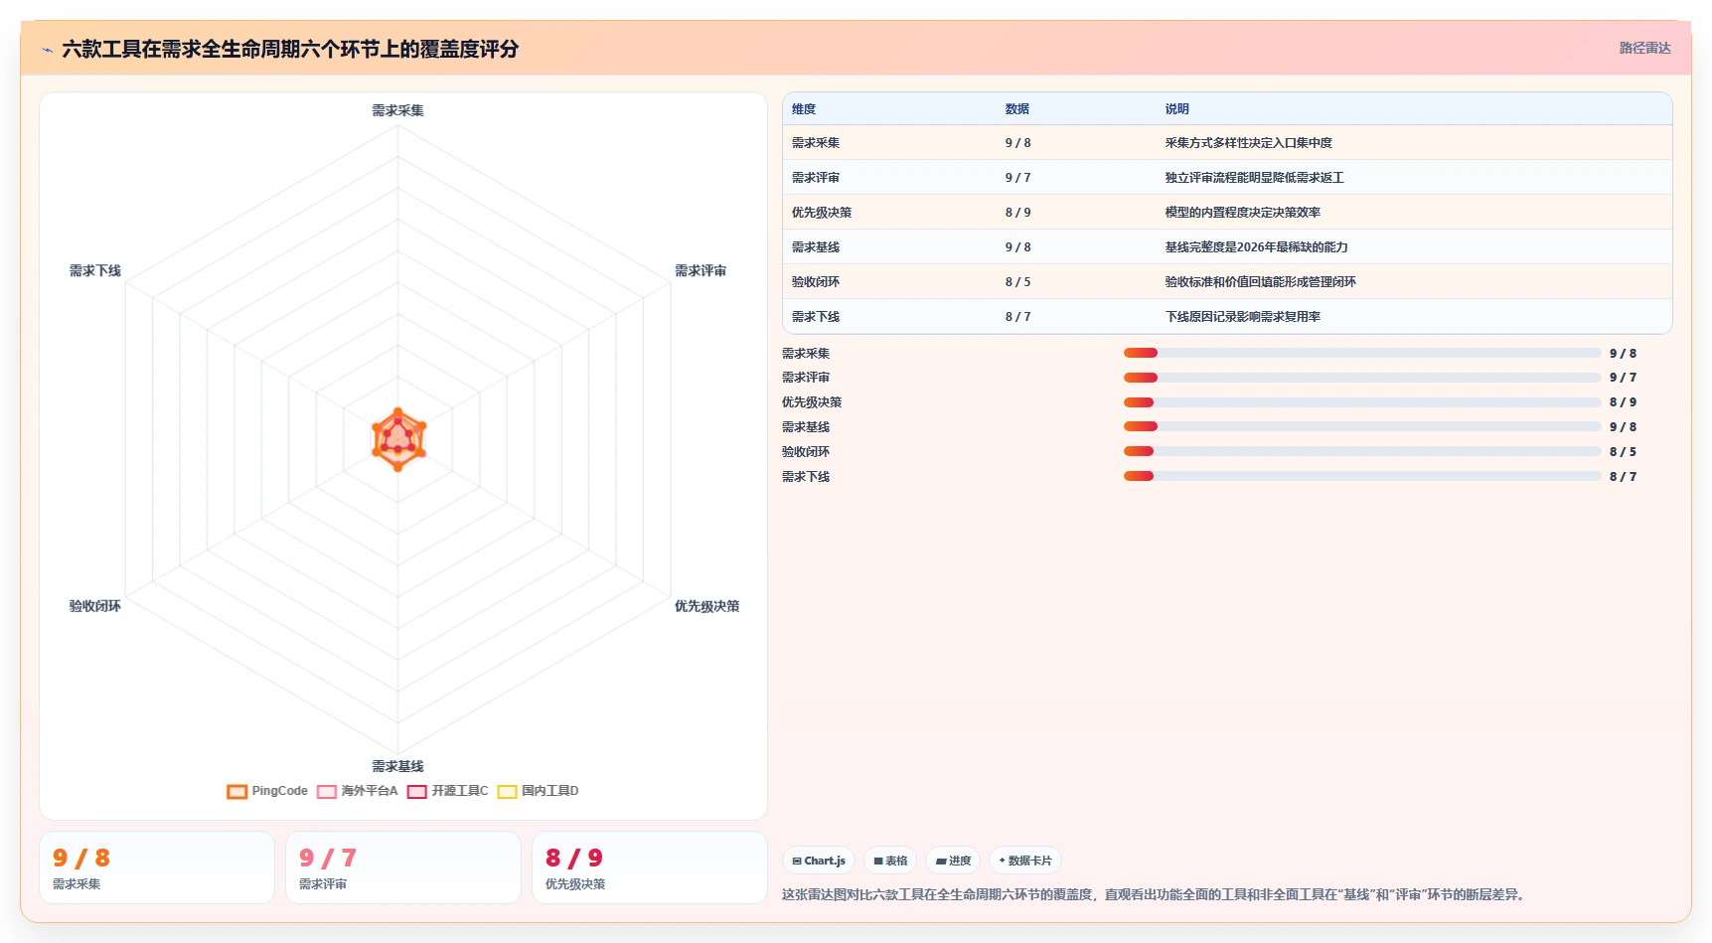Click the table cell 采集方式多样性决定入口集中度
The width and height of the screenshot is (1712, 943).
(1248, 143)
